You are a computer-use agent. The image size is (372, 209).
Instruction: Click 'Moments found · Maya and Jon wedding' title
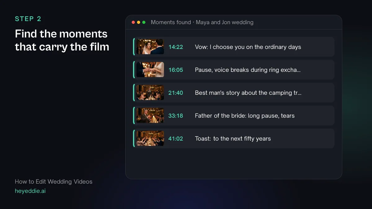click(202, 22)
